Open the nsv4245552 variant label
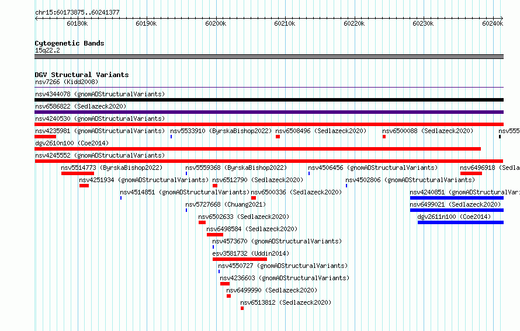Image resolution: width=520 pixels, height=331 pixels. click(x=100, y=155)
